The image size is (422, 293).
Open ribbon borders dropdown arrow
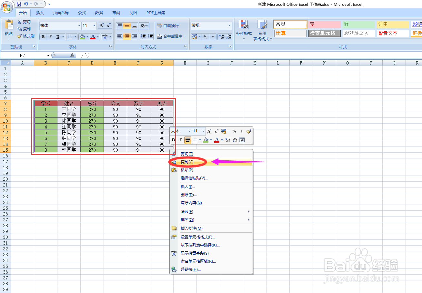coord(75,37)
